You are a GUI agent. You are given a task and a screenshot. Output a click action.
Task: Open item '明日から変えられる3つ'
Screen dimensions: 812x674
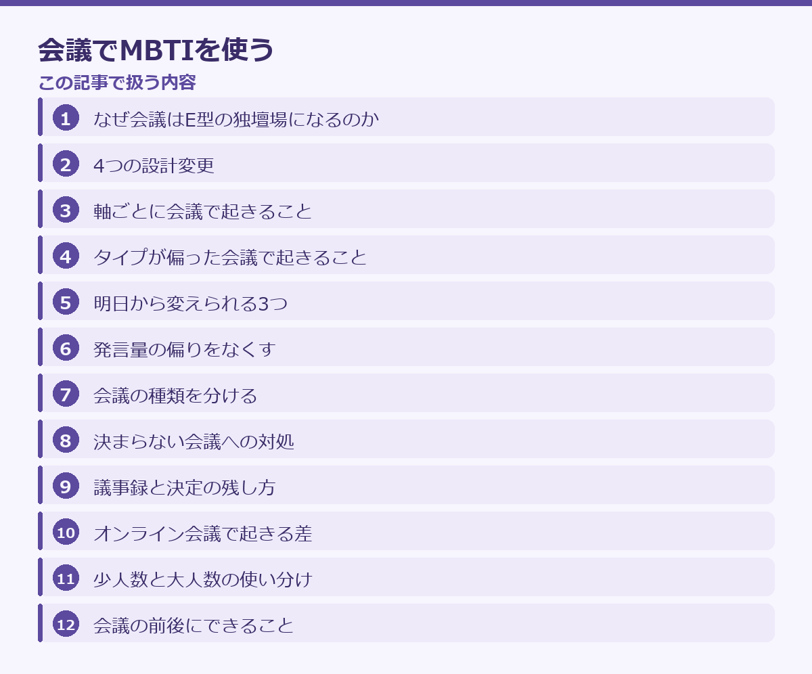pos(406,300)
